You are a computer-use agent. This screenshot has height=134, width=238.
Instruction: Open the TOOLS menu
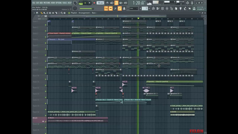pyautogui.click(x=65, y=3)
